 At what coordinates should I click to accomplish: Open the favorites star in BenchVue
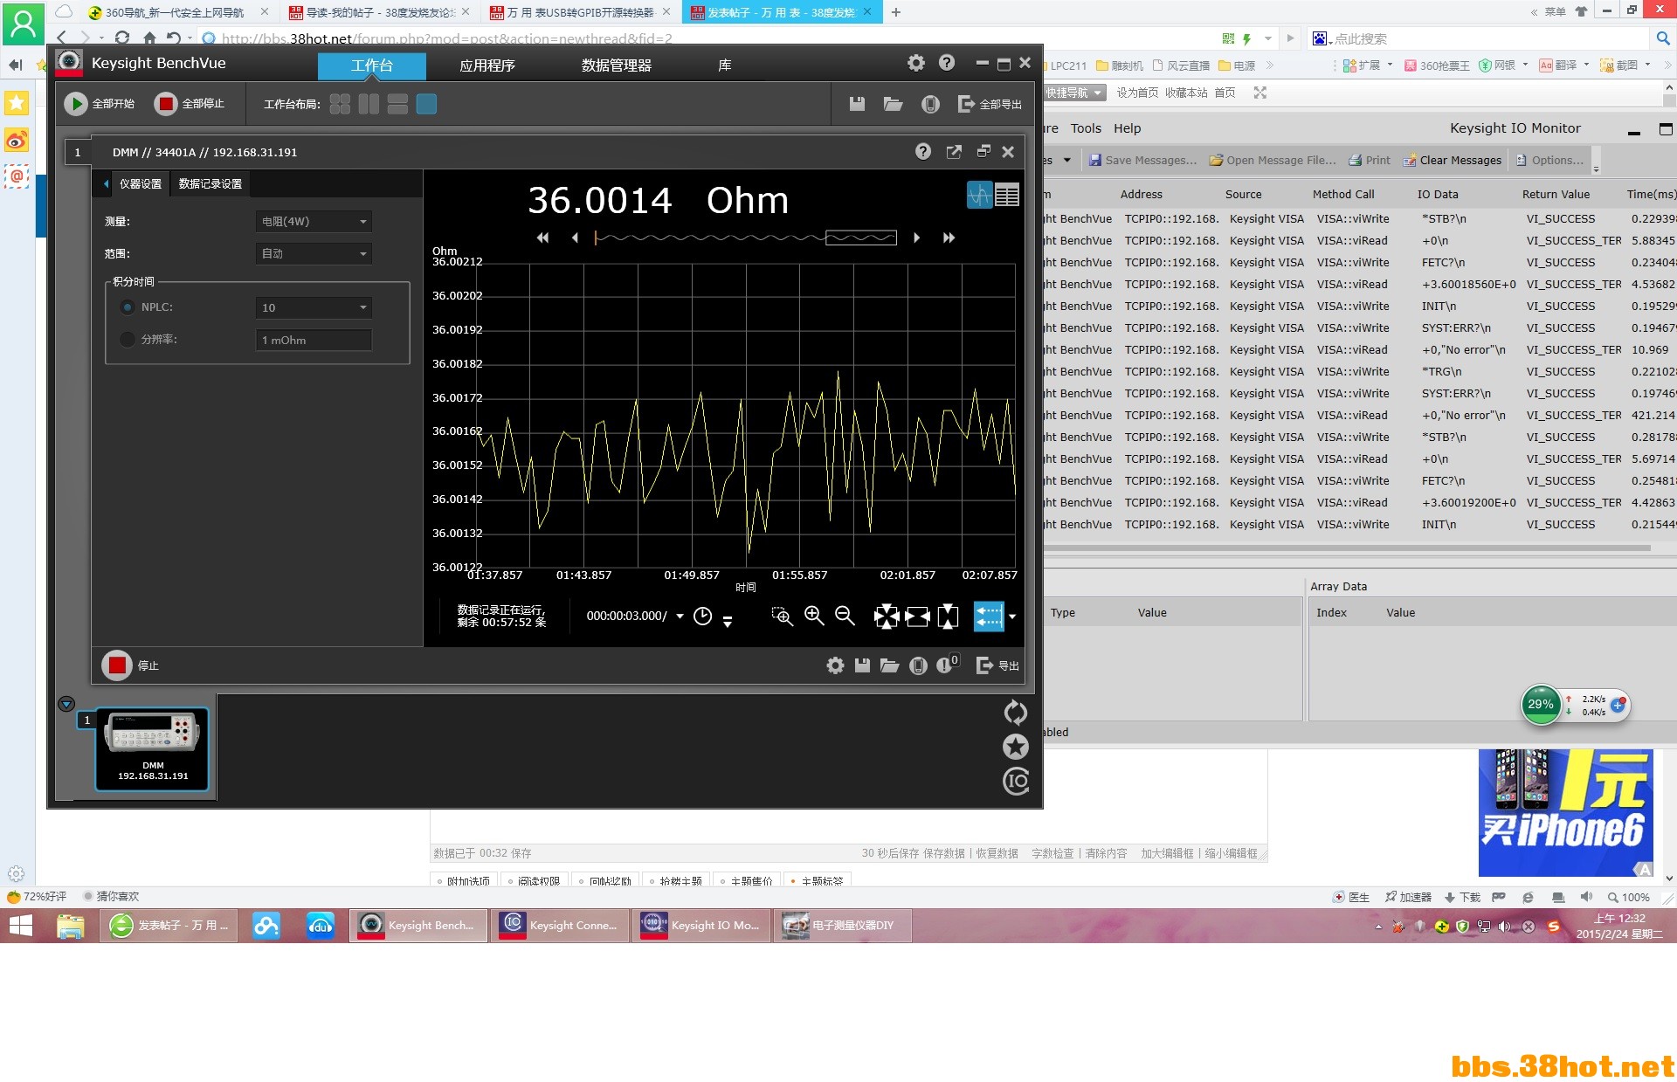[1015, 747]
